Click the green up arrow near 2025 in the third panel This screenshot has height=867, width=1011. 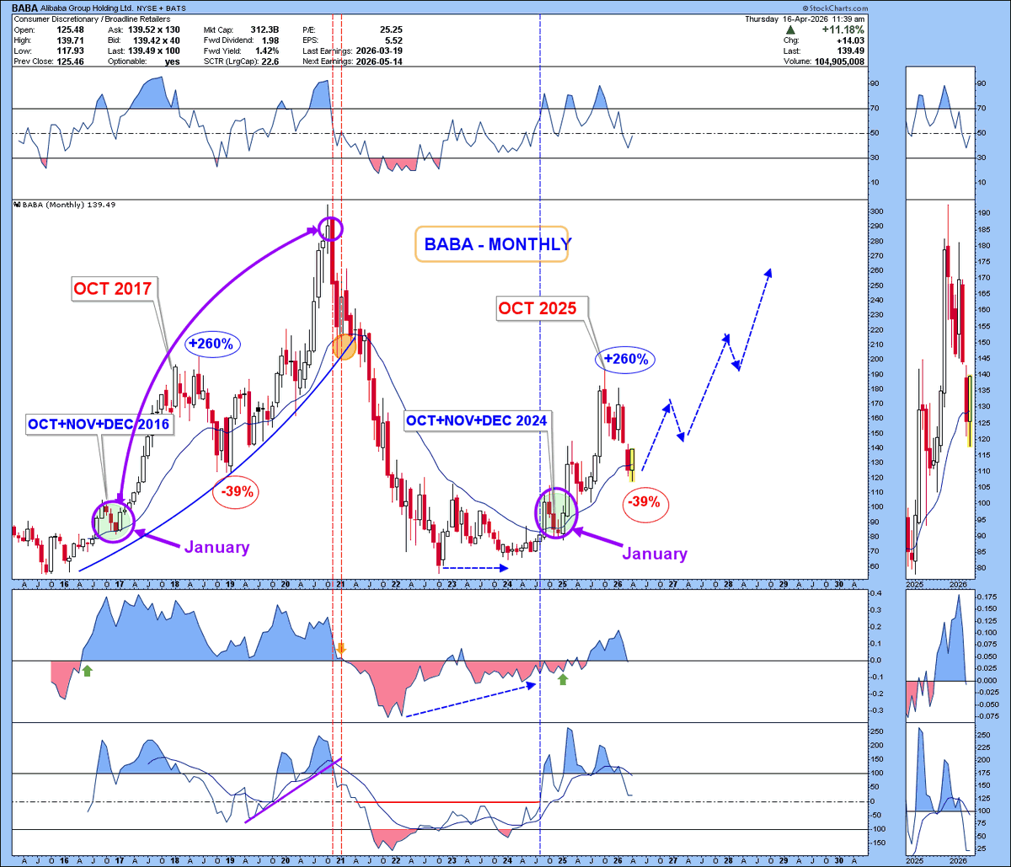click(x=563, y=677)
